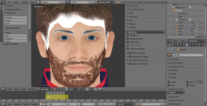The width and height of the screenshot is (207, 106).
Task: Uncheck the Grease Pencil checkbox
Action: point(130,10)
